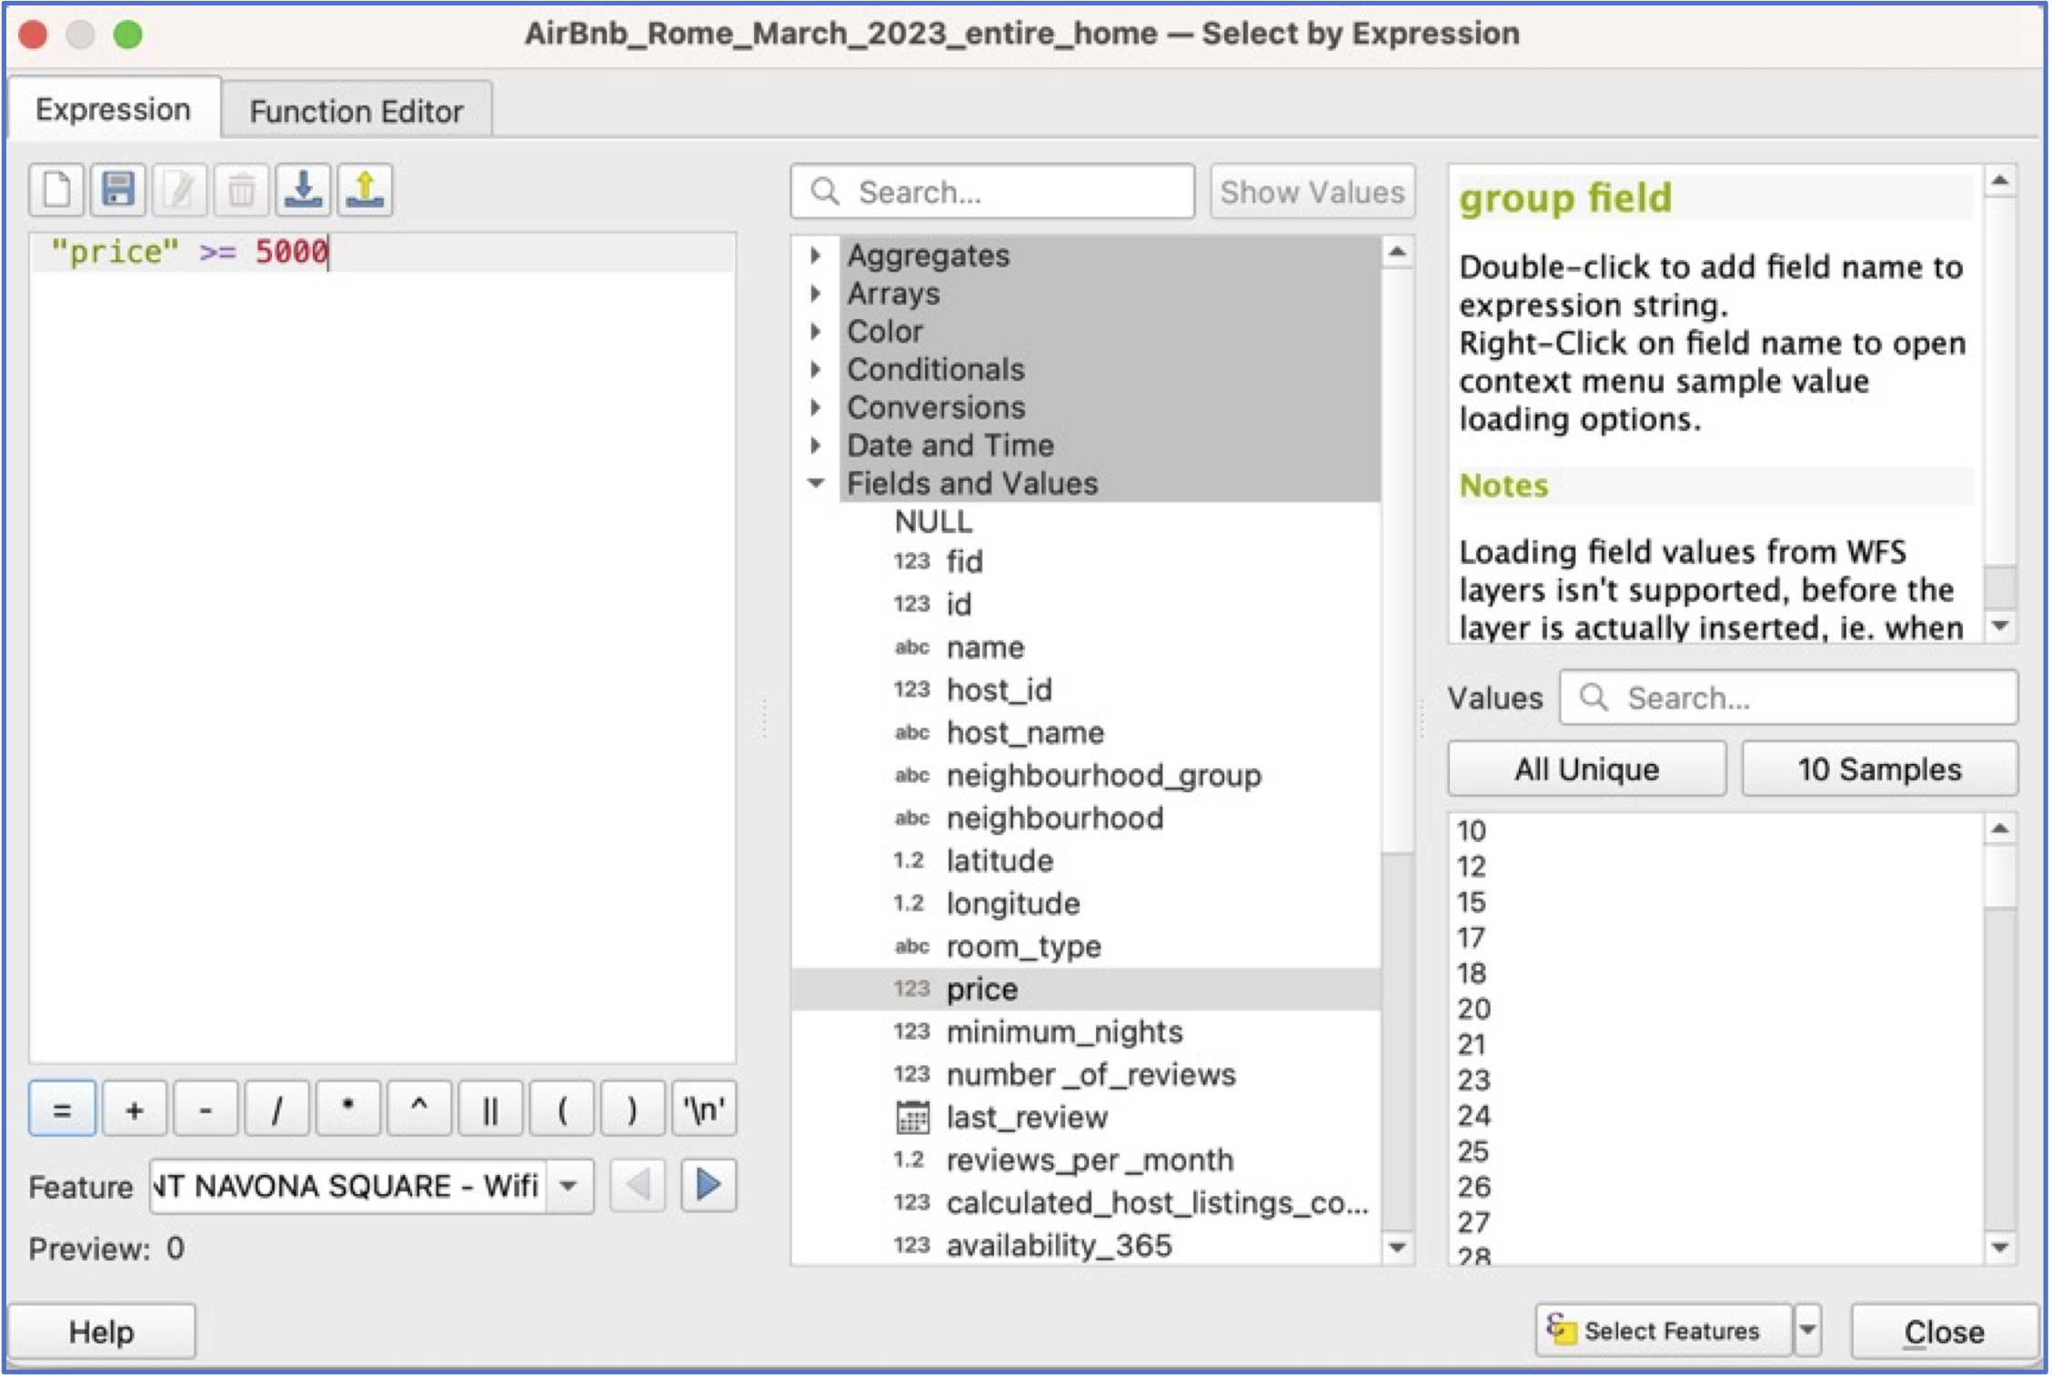Click the delete stored expression trash icon
The height and width of the screenshot is (1376, 2052).
click(x=241, y=190)
